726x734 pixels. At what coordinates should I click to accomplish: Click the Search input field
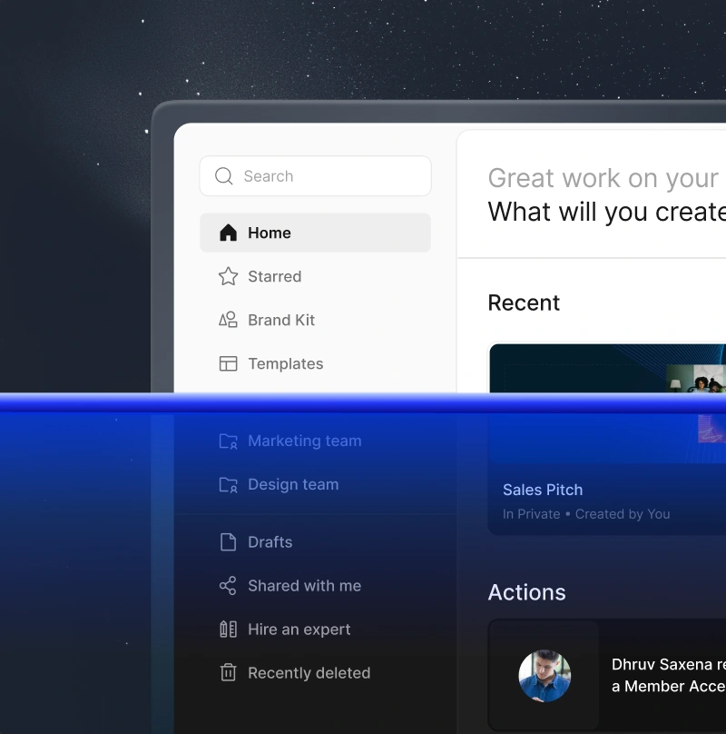(315, 176)
